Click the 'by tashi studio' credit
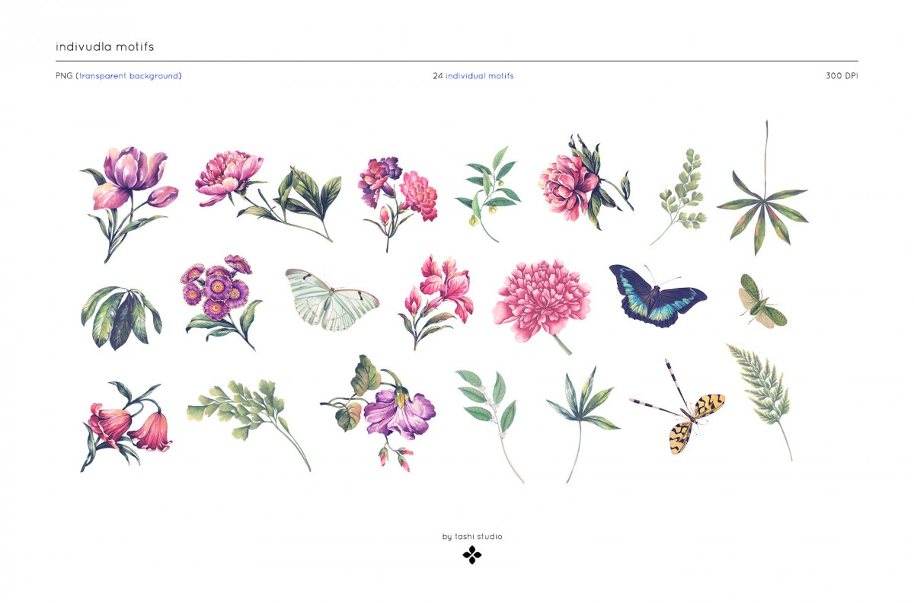Image resolution: width=914 pixels, height=603 pixels. pyautogui.click(x=472, y=537)
